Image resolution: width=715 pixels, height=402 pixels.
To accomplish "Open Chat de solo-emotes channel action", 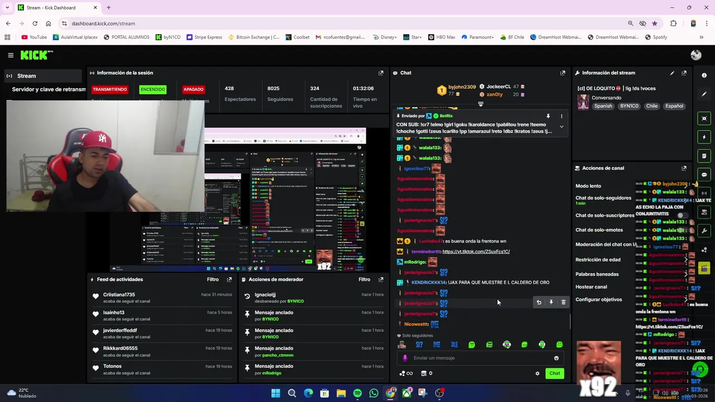I will (x=599, y=230).
